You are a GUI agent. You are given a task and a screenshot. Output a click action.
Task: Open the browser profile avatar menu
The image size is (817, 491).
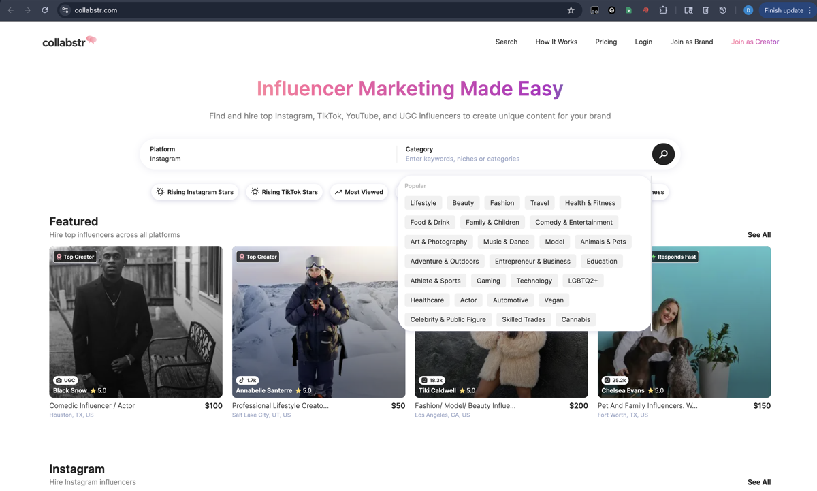pyautogui.click(x=748, y=10)
